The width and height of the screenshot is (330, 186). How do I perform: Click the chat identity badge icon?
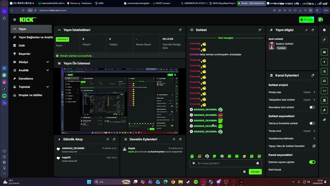[194, 163]
